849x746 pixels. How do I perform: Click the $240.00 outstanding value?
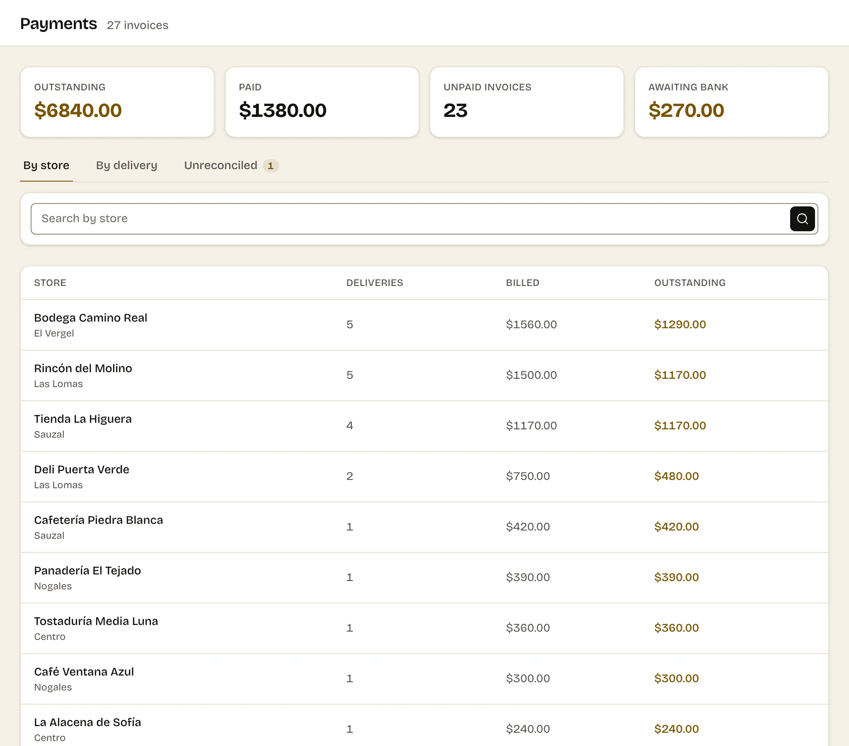pyautogui.click(x=676, y=729)
